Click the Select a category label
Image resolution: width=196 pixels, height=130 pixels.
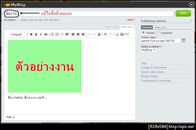(x=152, y=46)
